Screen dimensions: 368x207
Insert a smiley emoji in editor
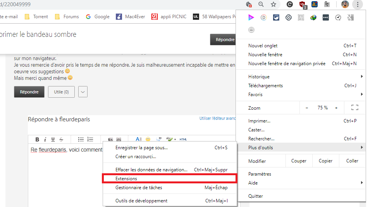[x=148, y=140]
